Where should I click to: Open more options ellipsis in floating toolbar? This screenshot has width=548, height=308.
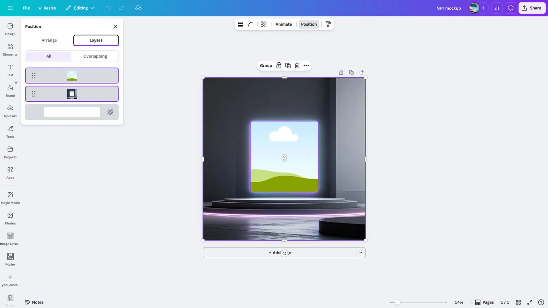coord(306,66)
